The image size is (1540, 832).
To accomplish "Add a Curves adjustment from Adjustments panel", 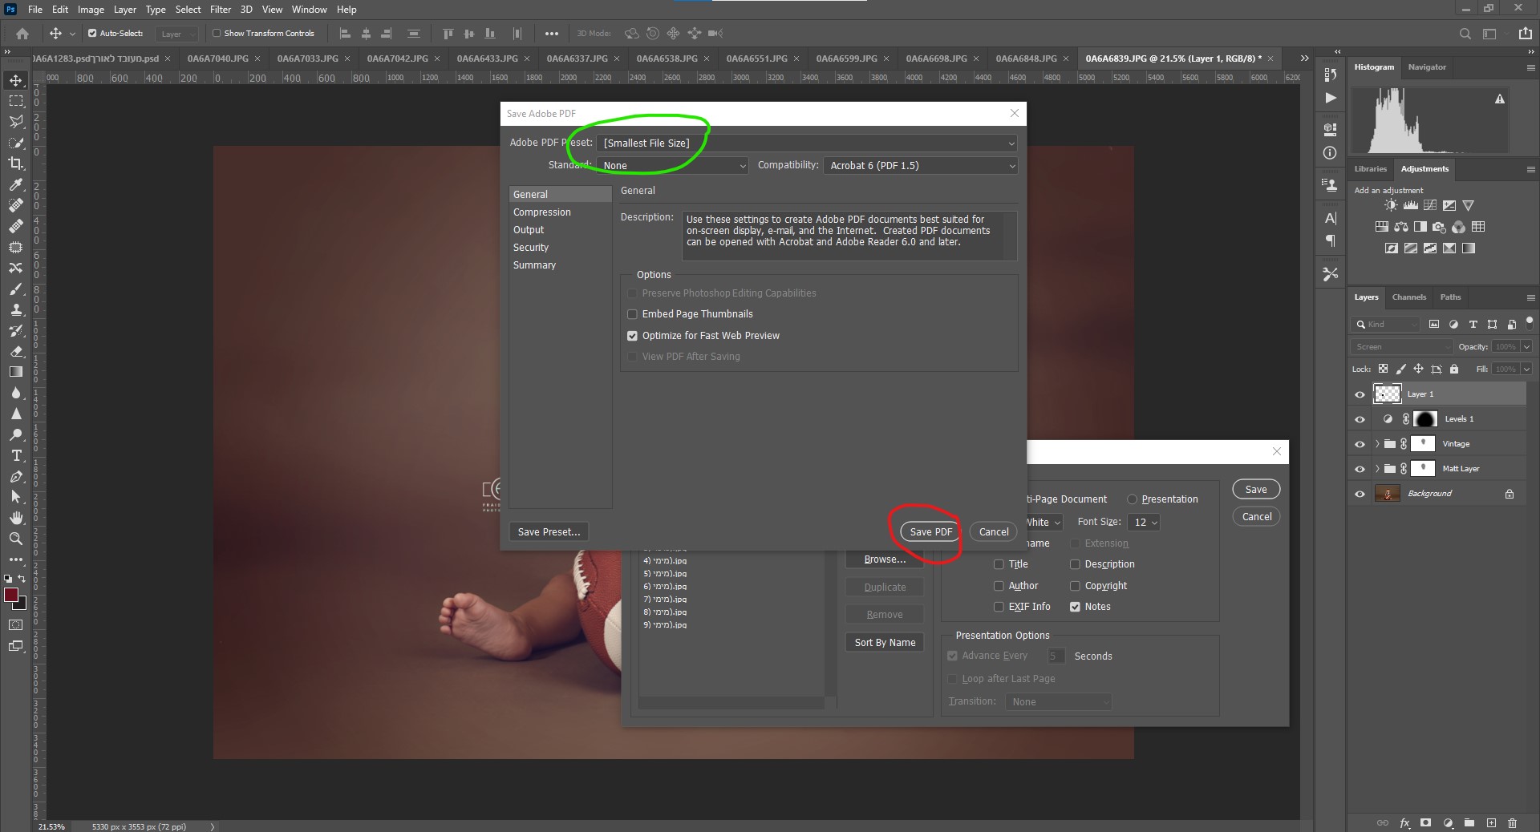I will (1430, 206).
